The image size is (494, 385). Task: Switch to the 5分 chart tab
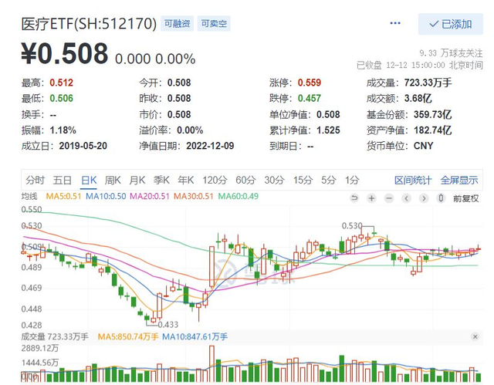pos(328,180)
